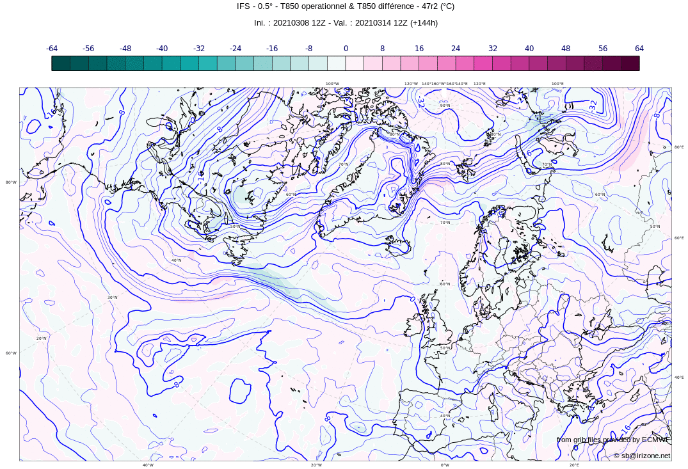Click the "24" label on the color scale
The width and height of the screenshot is (688, 469).
click(456, 48)
